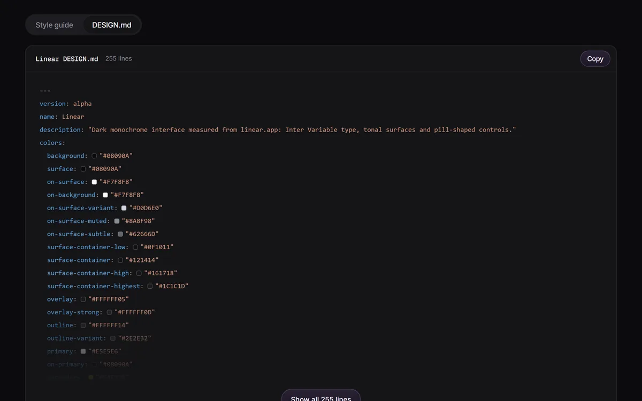
Task: Click the "#62666D" hex value
Action: (142, 234)
